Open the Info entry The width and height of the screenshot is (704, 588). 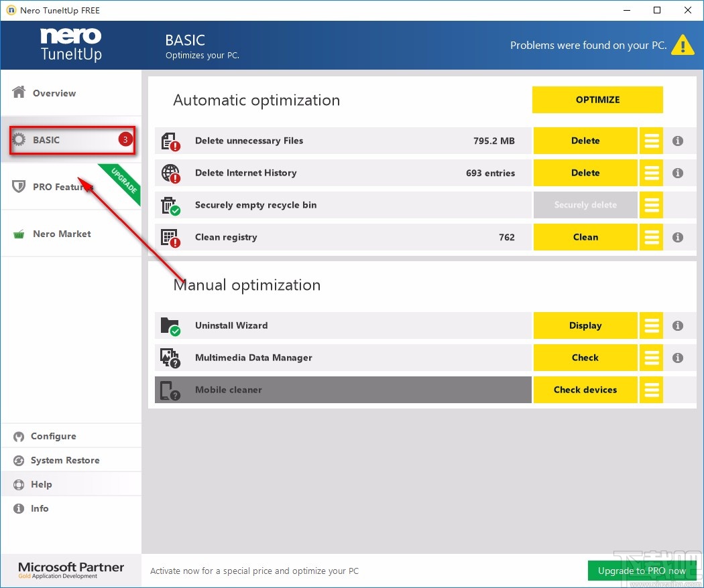(x=71, y=508)
